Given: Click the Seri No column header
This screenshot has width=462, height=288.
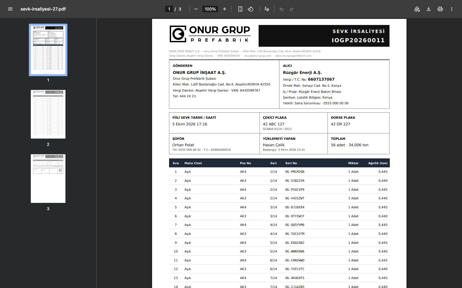Looking at the screenshot, I should [x=291, y=163].
